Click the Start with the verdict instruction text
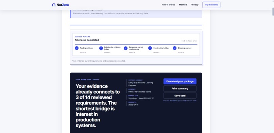 tap(110, 13)
